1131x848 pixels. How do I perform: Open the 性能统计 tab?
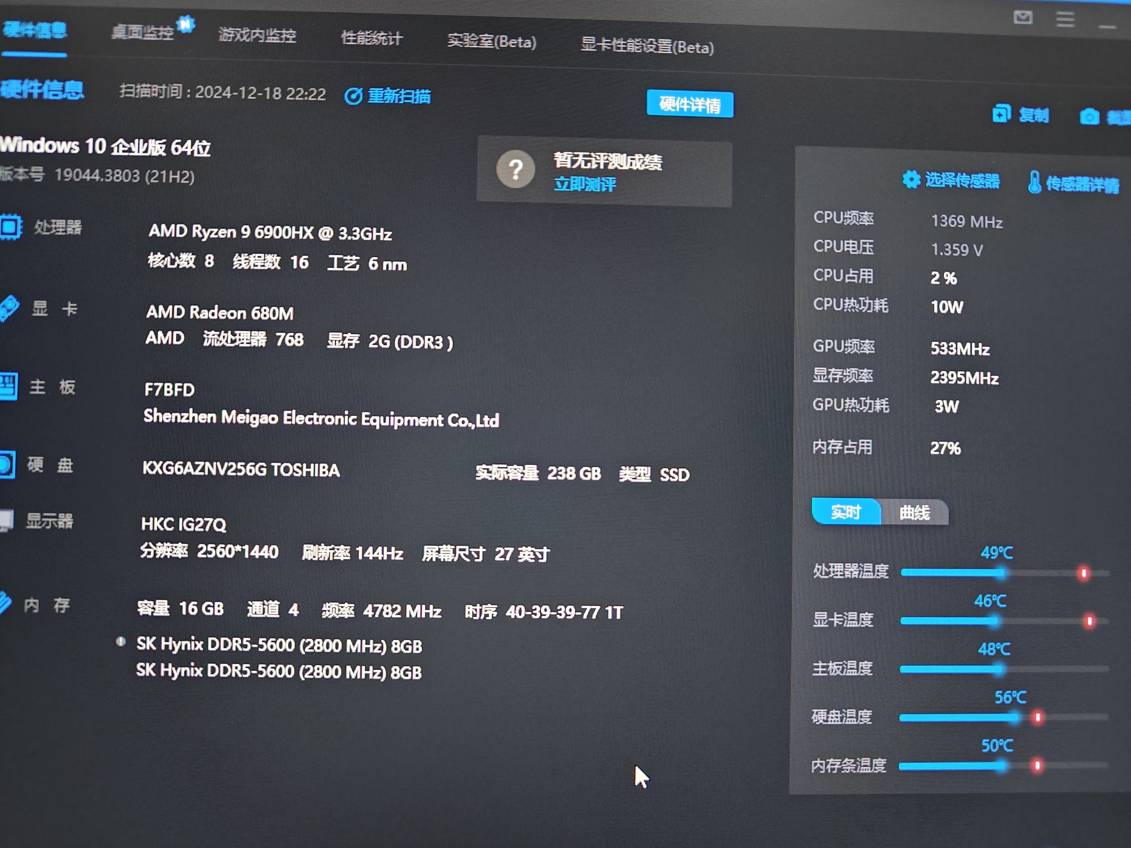pyautogui.click(x=372, y=38)
